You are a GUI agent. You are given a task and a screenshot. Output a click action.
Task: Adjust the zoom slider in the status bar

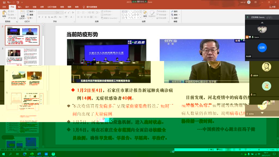tap(259, 150)
